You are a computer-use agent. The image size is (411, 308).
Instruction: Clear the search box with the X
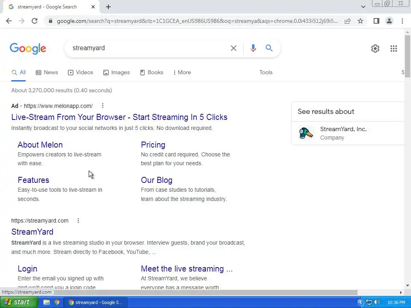pyautogui.click(x=233, y=48)
